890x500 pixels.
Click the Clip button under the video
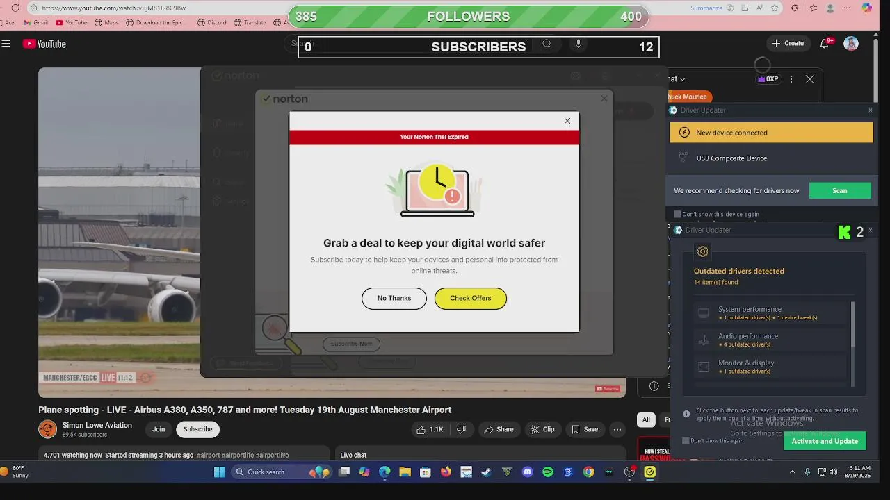tap(542, 429)
